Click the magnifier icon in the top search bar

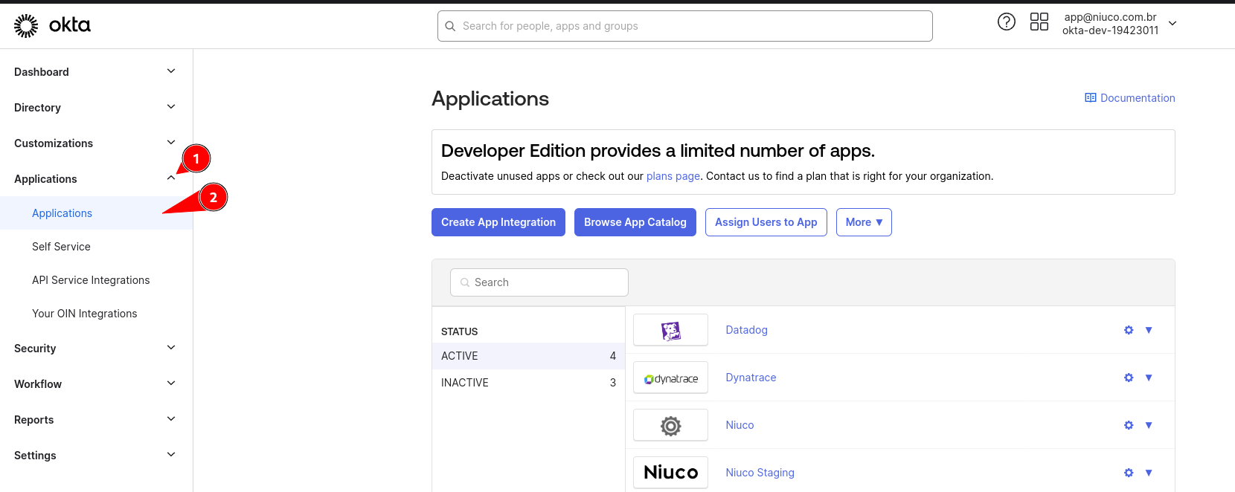[450, 26]
